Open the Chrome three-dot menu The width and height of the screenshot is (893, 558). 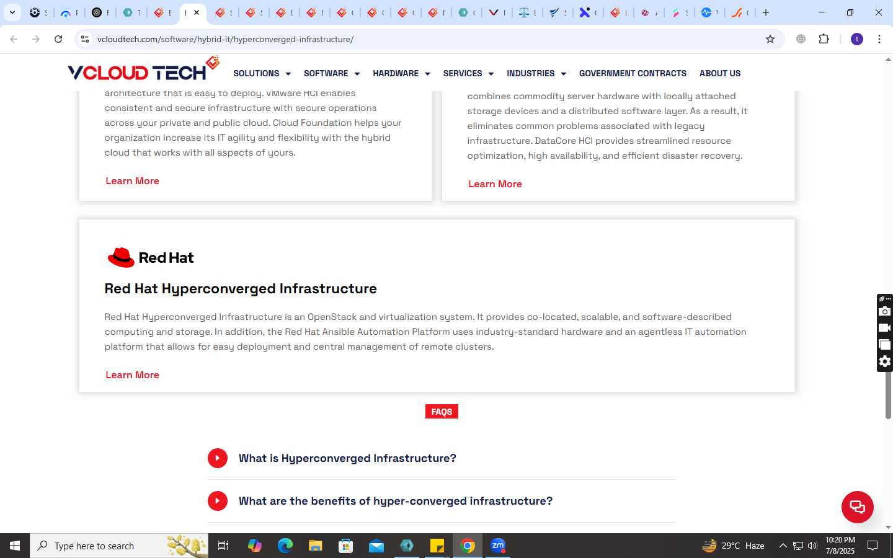tap(879, 39)
